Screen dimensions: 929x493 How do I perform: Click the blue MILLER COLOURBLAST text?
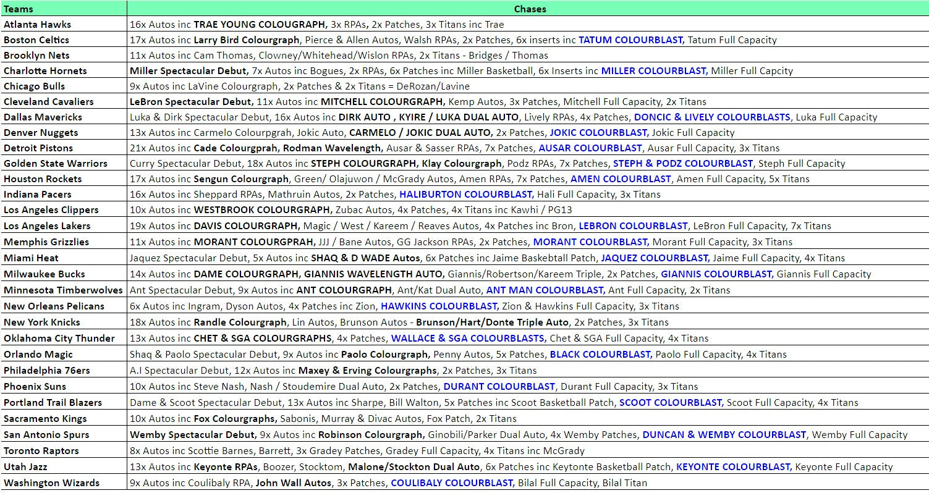pos(654,71)
